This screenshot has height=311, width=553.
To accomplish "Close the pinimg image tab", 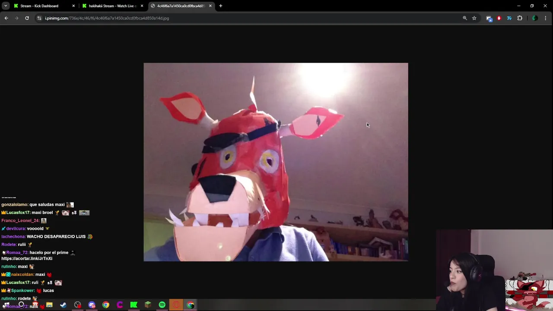I will (210, 6).
